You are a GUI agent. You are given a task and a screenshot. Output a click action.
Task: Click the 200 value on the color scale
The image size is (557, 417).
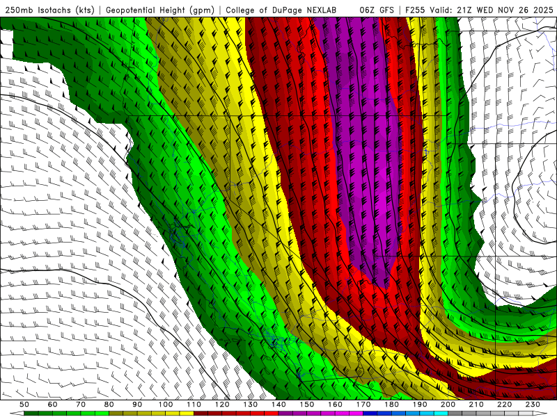(x=448, y=404)
